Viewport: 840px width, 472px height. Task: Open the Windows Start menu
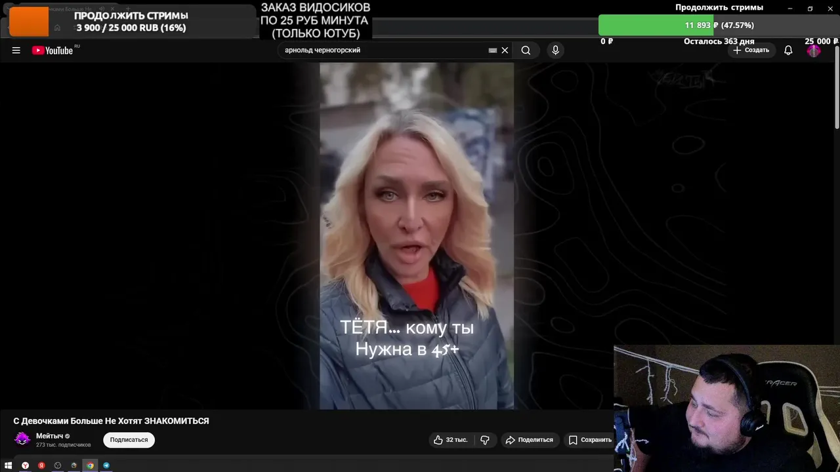9,465
